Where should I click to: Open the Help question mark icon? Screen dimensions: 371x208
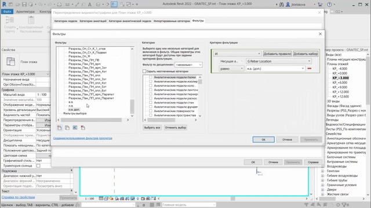[329, 5]
